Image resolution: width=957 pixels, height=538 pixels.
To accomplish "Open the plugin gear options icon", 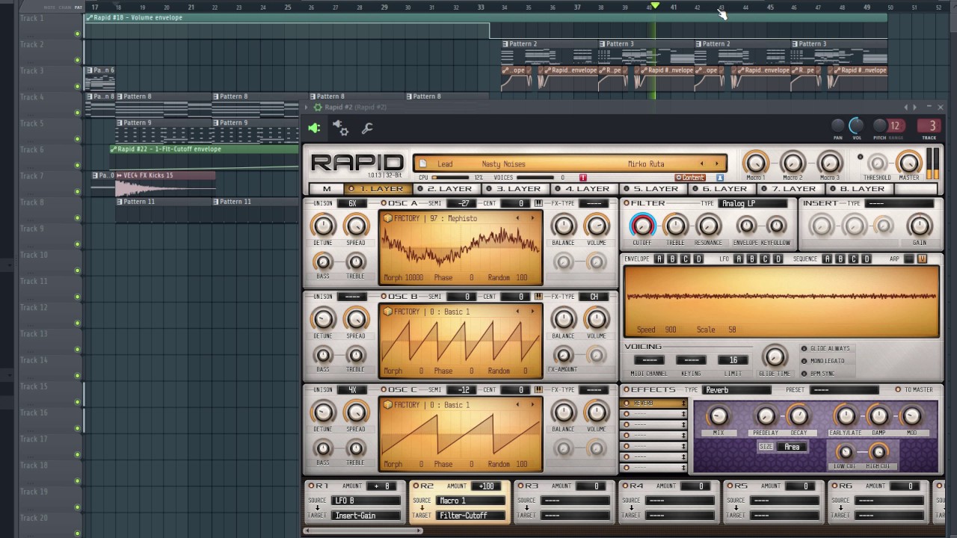I will point(341,129).
